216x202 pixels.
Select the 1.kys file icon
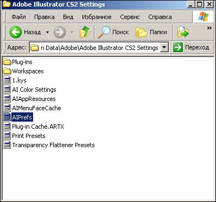[7, 80]
